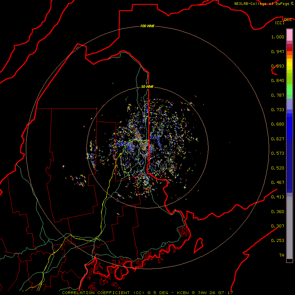Image resolution: width=295 pixels, height=295 pixels.
Task: Pick the gray segment near 0.307 on color bar
Action: click(x=289, y=228)
